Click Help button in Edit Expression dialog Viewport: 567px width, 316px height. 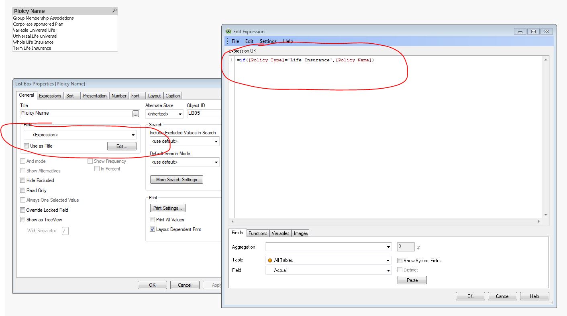coord(534,296)
